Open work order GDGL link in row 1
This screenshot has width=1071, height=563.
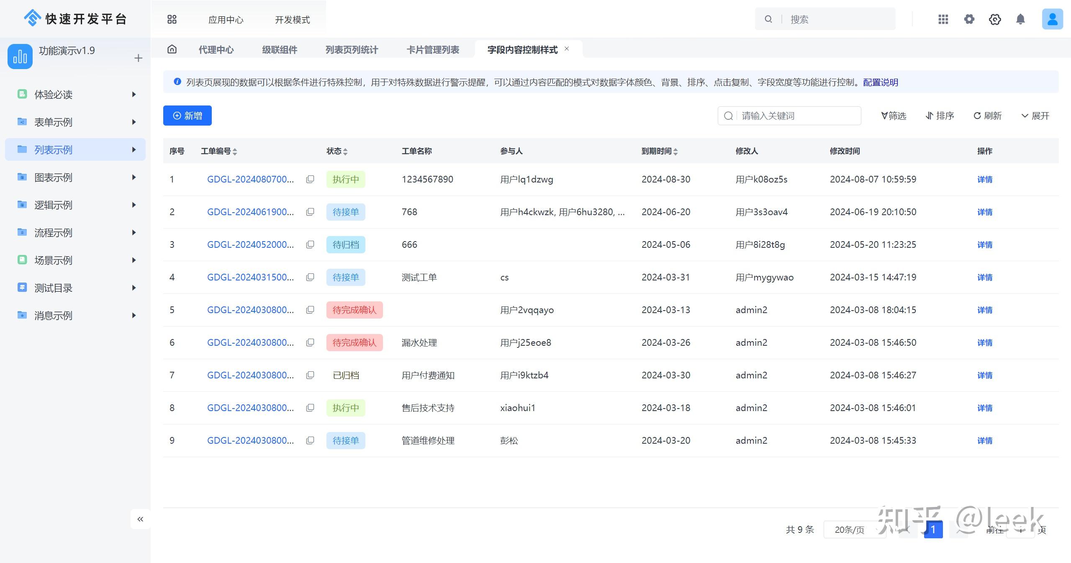click(250, 179)
